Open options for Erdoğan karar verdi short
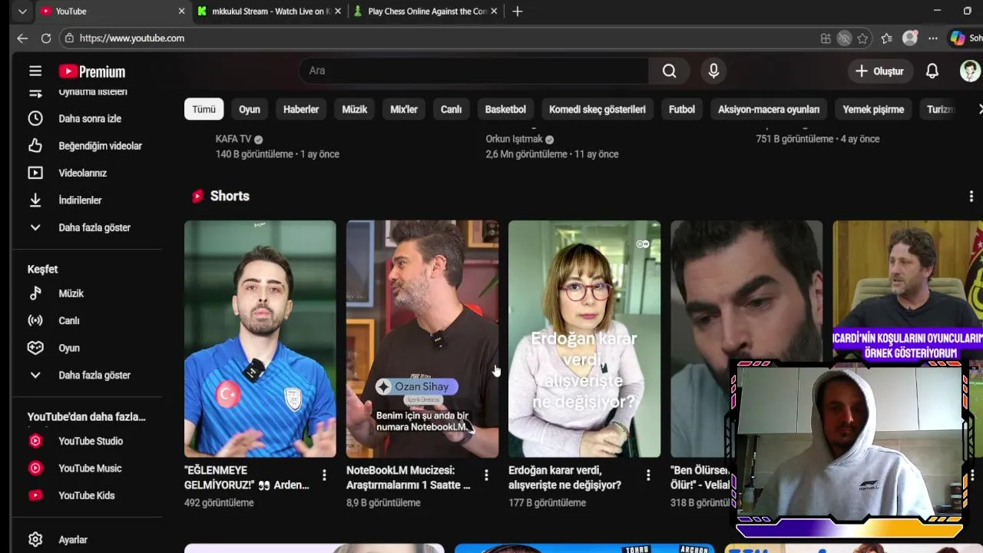Screen dimensions: 983x553 [648, 475]
